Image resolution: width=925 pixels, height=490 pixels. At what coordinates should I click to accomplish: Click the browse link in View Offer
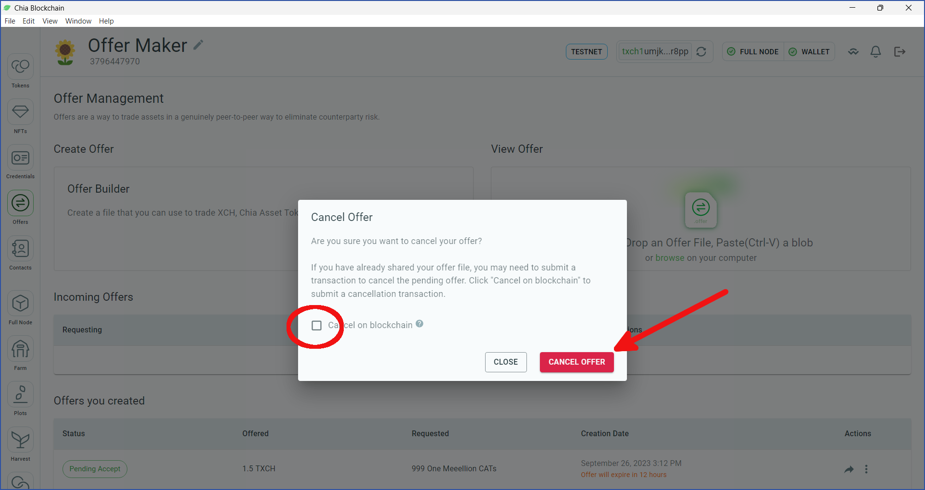pos(670,258)
